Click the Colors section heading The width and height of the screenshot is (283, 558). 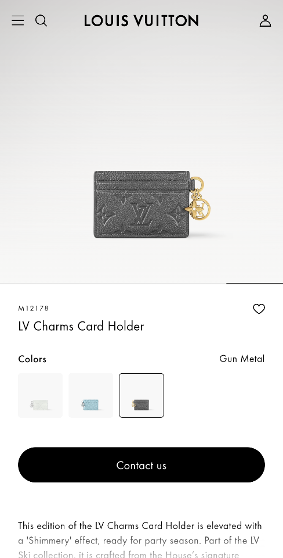(32, 359)
